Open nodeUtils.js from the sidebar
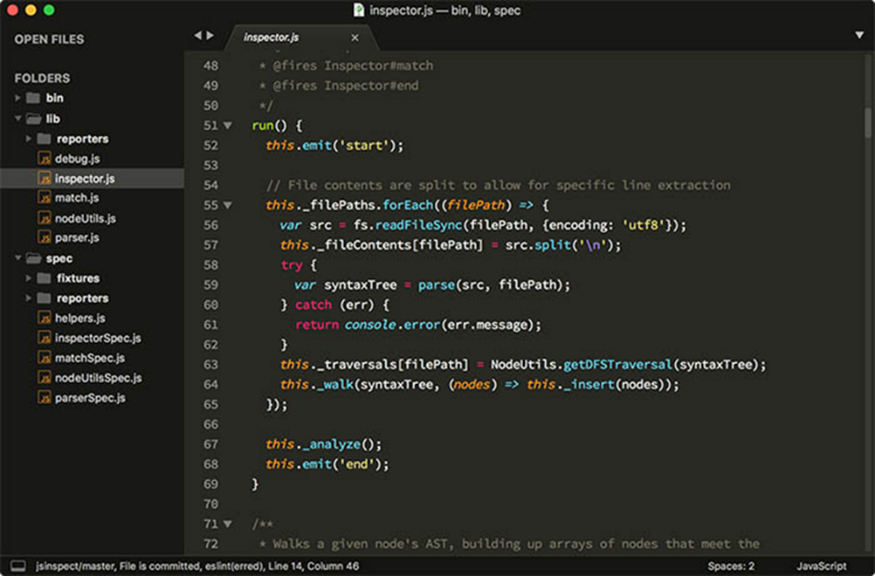 (85, 218)
